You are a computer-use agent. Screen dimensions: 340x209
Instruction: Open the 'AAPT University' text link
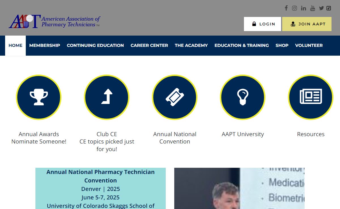(243, 134)
